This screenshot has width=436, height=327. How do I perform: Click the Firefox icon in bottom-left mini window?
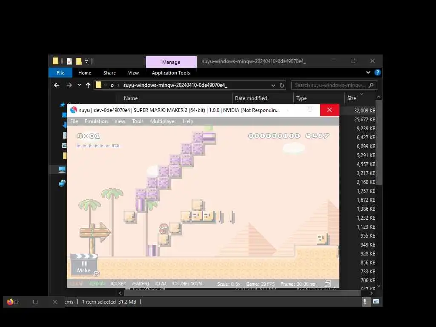tap(10, 302)
